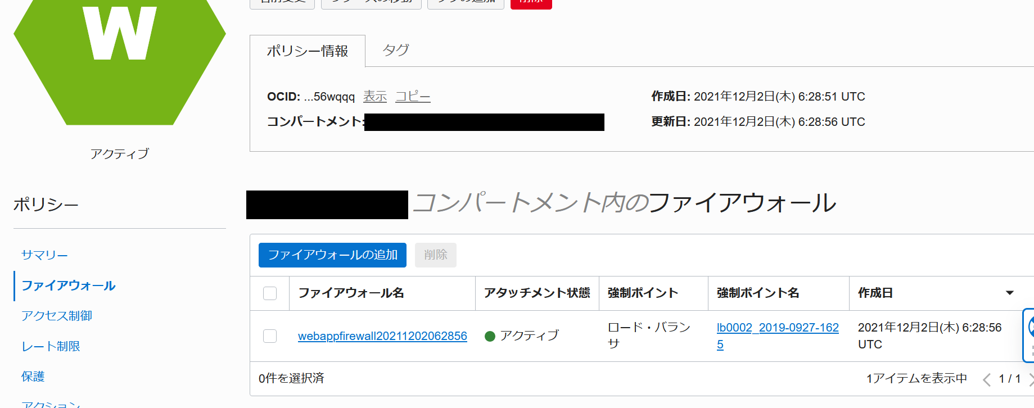Click the 更新日 value in policy info
This screenshot has width=1034, height=408.
779,122
